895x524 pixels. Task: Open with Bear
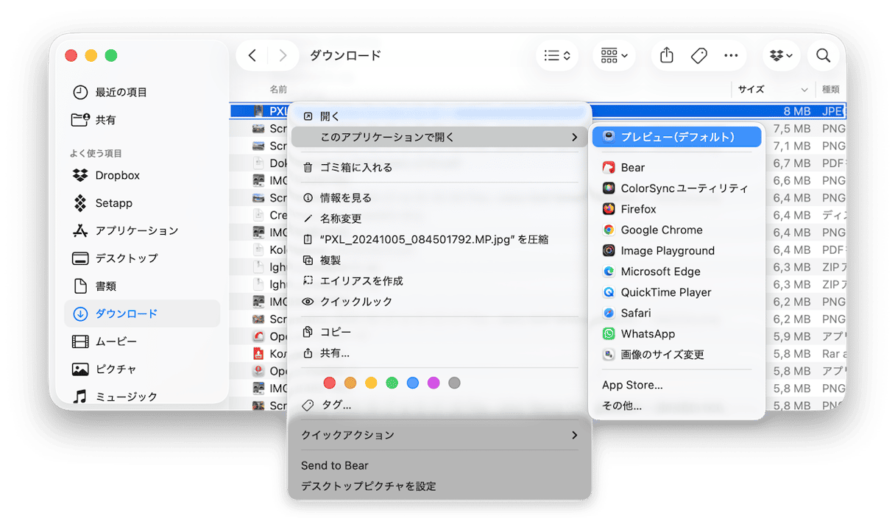click(676, 167)
